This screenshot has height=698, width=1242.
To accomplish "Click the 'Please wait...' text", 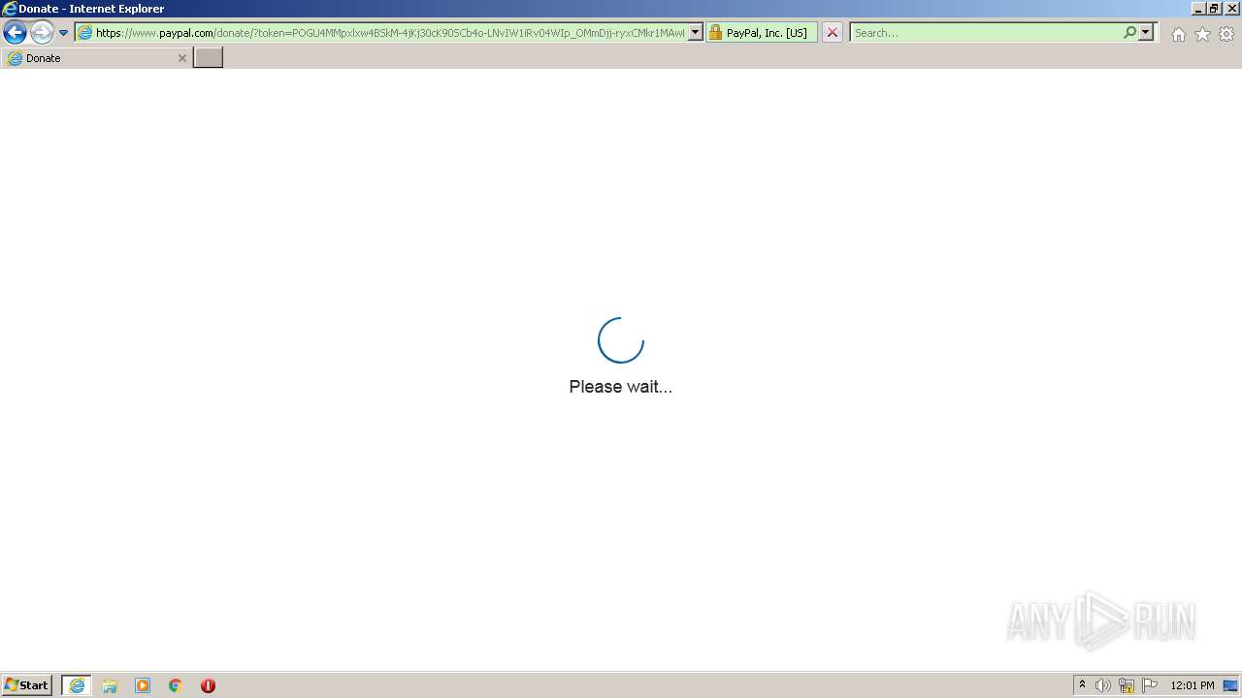I will [x=621, y=387].
